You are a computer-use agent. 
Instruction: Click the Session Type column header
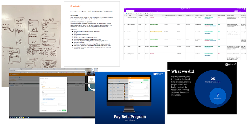[211, 15]
